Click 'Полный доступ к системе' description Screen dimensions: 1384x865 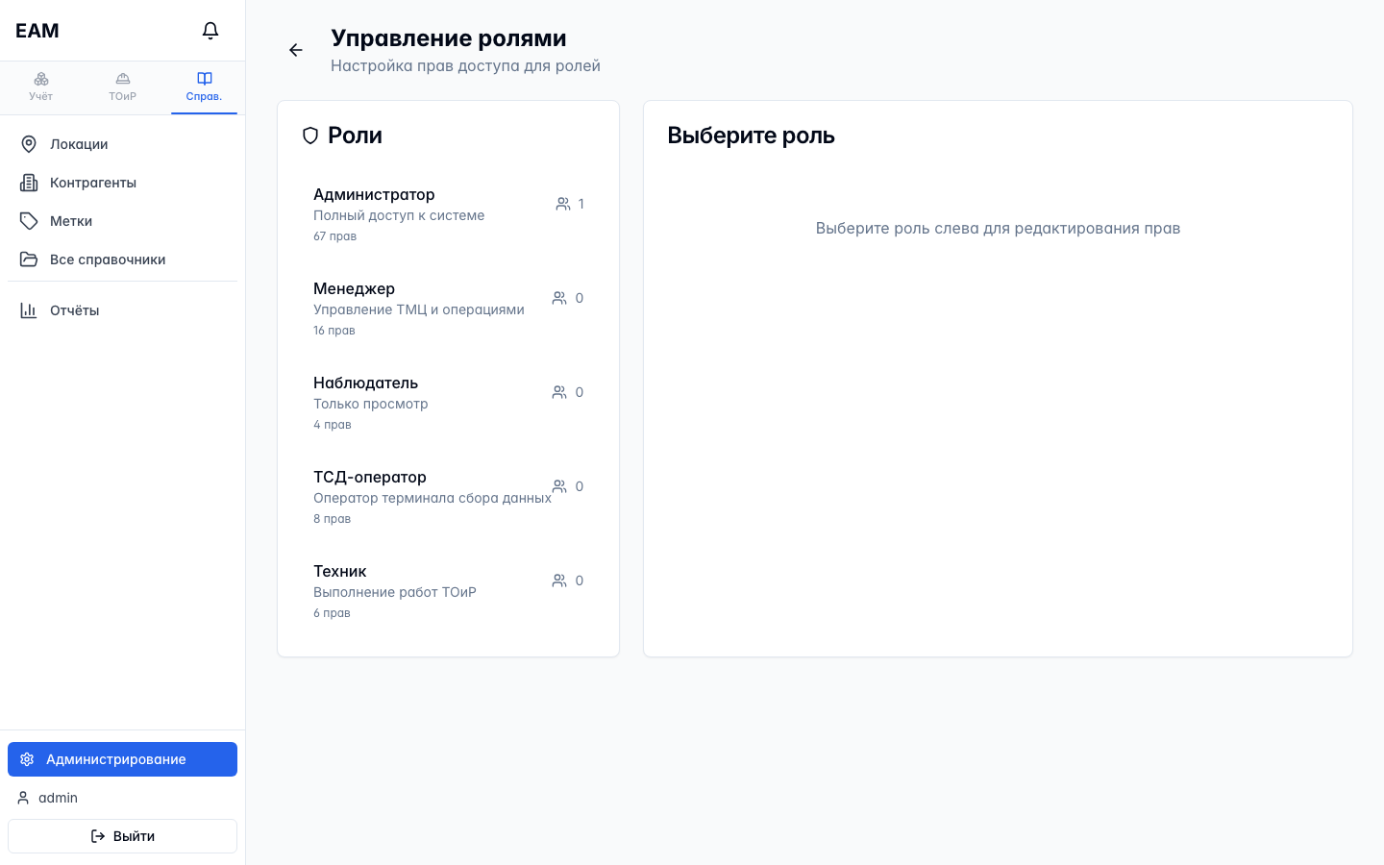click(399, 215)
